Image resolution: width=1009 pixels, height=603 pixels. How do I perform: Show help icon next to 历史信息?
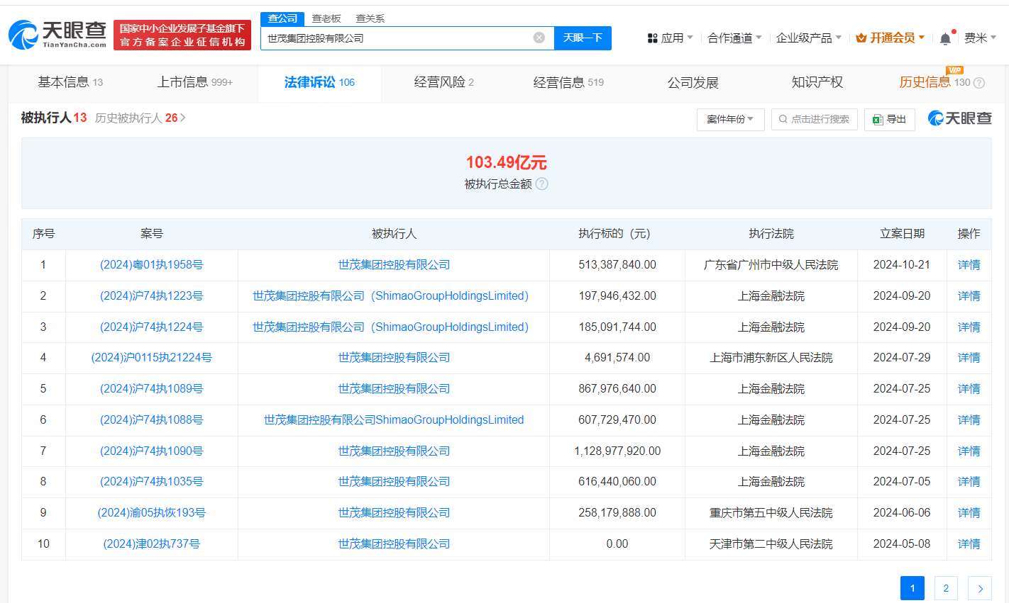click(979, 83)
